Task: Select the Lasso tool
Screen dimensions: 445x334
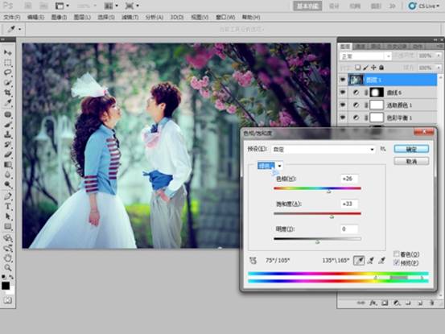Action: pyautogui.click(x=8, y=72)
